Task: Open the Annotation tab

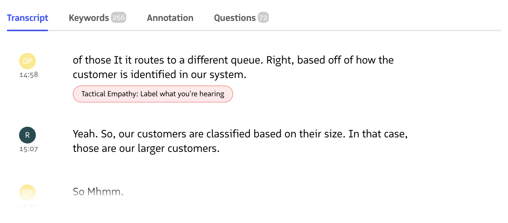Action: click(170, 18)
